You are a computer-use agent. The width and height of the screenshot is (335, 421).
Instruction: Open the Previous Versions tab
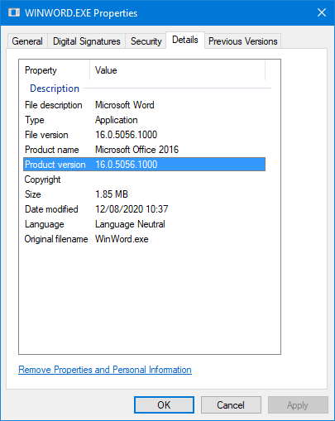(x=242, y=41)
